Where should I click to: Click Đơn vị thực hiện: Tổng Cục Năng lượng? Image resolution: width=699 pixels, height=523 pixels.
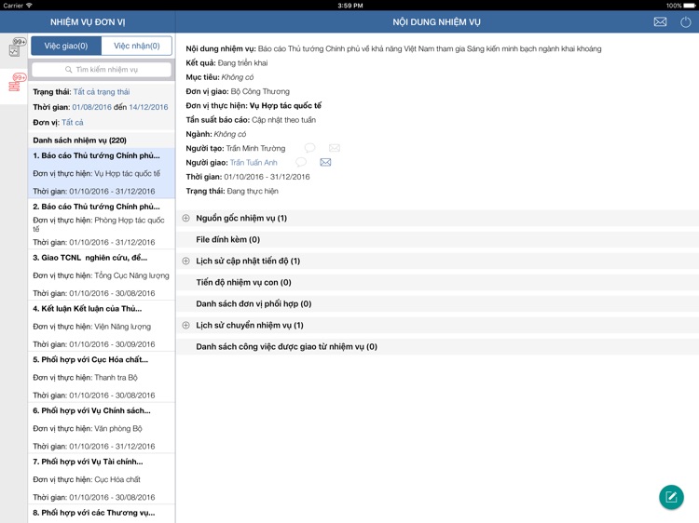coord(101,275)
